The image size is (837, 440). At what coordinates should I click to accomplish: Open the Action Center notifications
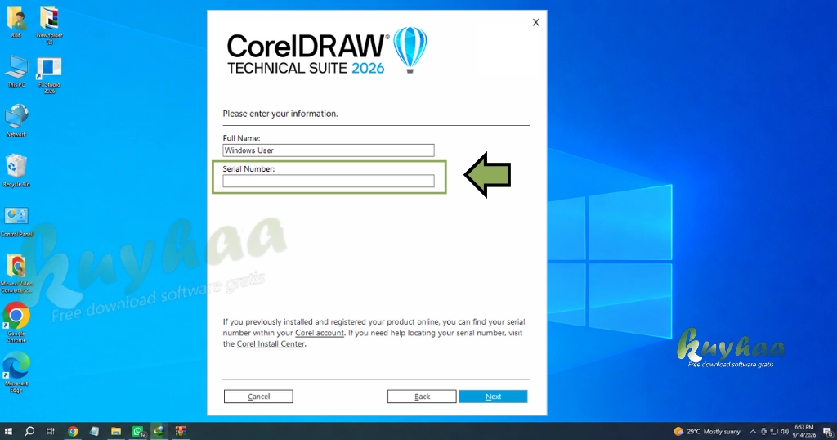tap(827, 432)
